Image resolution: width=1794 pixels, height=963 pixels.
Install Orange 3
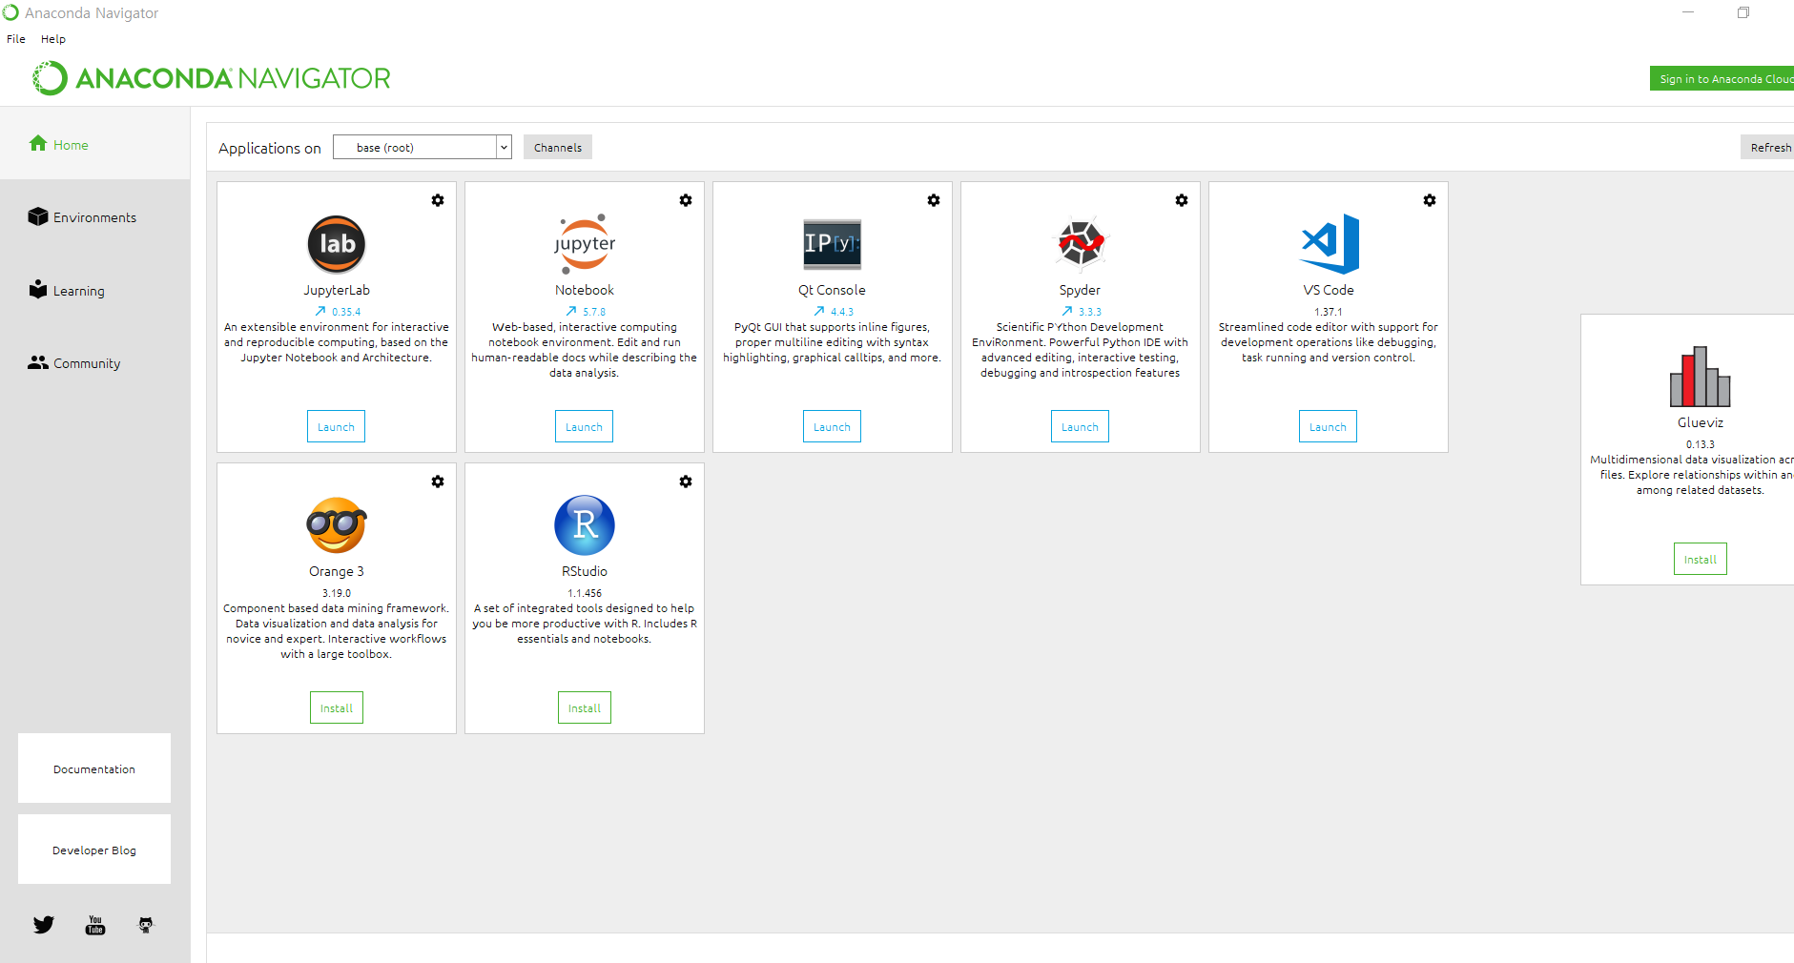pyautogui.click(x=337, y=707)
